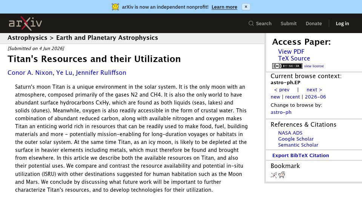This screenshot has height=203, width=362.
Task: Open Google Scholar citations
Action: tap(296, 139)
